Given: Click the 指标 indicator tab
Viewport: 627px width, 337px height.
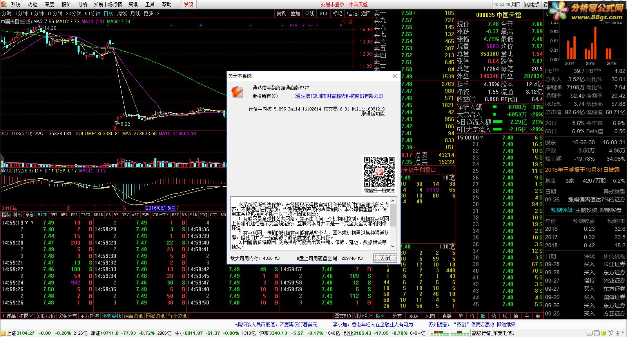Looking at the screenshot, I should [6, 215].
